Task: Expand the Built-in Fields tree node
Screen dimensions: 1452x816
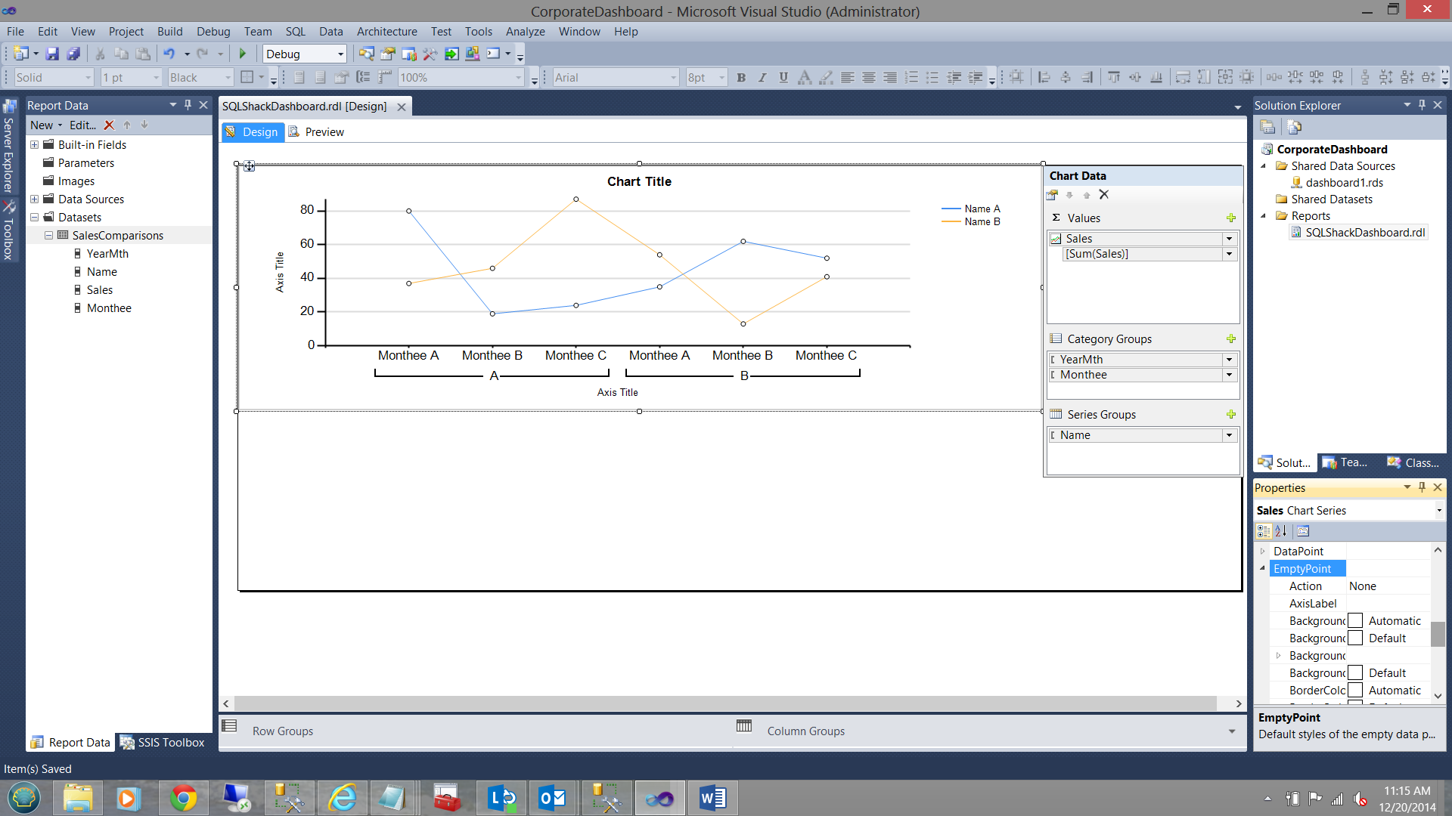Action: (x=34, y=144)
